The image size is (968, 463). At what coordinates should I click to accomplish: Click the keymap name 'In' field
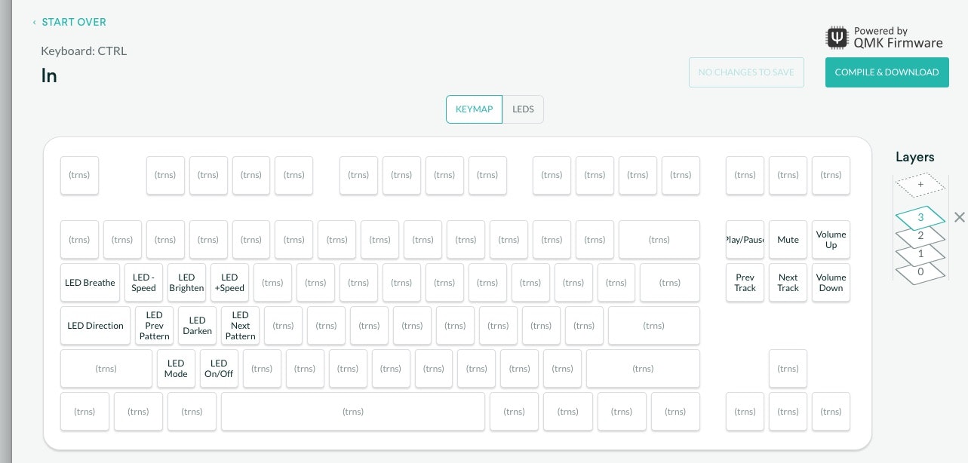click(x=50, y=76)
